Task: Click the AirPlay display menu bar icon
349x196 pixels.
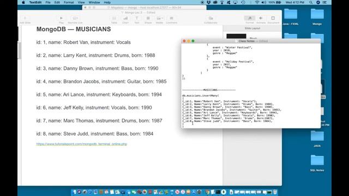Action: [235, 2]
